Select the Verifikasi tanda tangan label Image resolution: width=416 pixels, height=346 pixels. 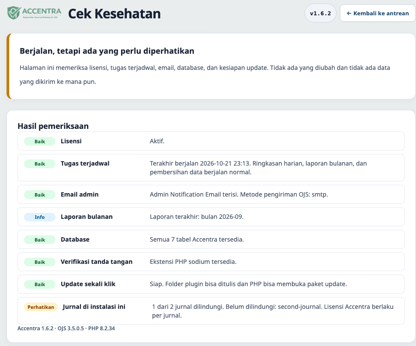pyautogui.click(x=97, y=262)
